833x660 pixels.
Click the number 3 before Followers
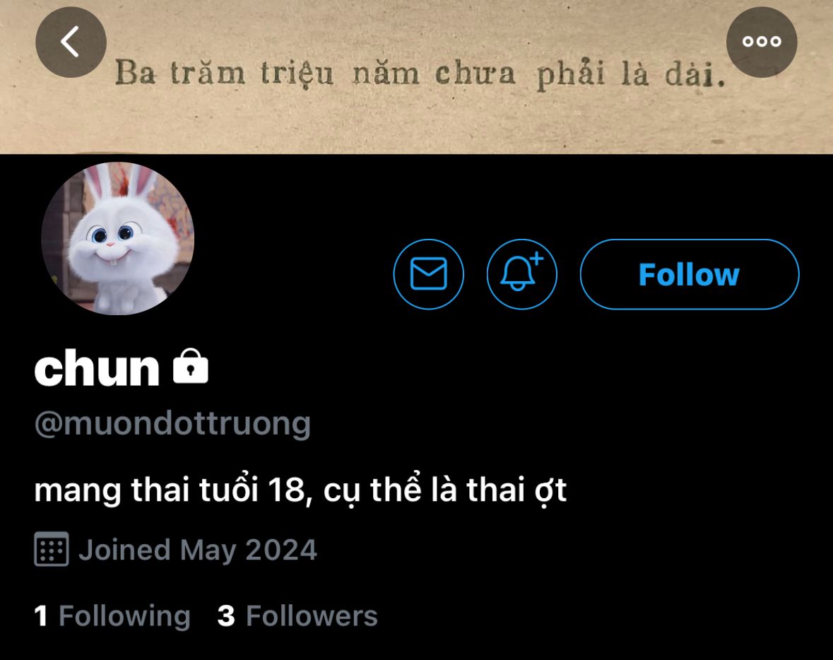226,616
